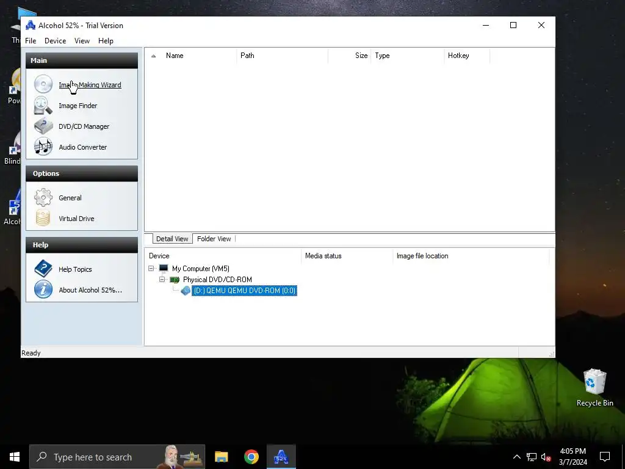Click the Help panel header
The width and height of the screenshot is (625, 469).
click(82, 244)
